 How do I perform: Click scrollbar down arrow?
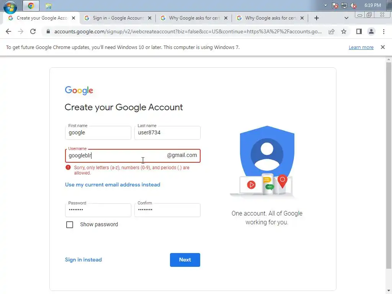click(x=389, y=291)
